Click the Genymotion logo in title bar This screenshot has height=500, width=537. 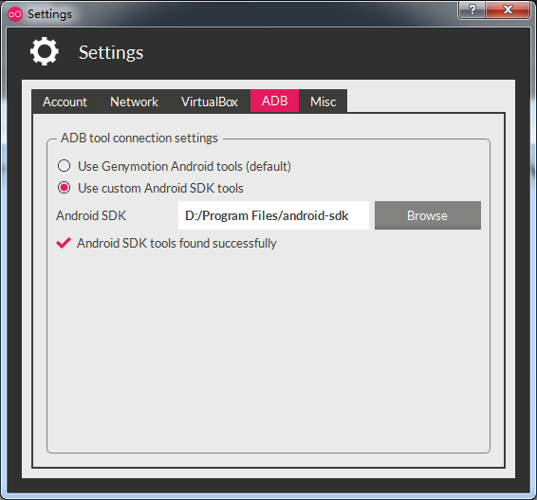[x=15, y=14]
